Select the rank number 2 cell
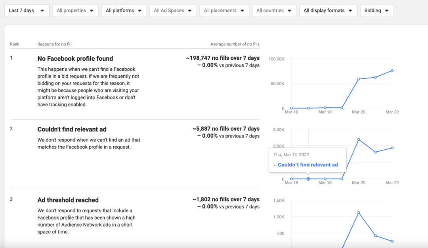428x248 pixels. click(11, 128)
